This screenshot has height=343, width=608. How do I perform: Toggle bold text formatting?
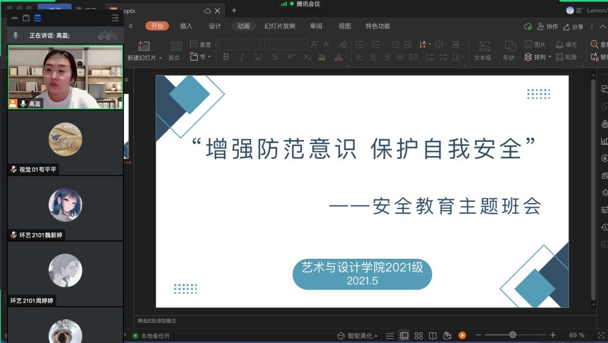(226, 57)
